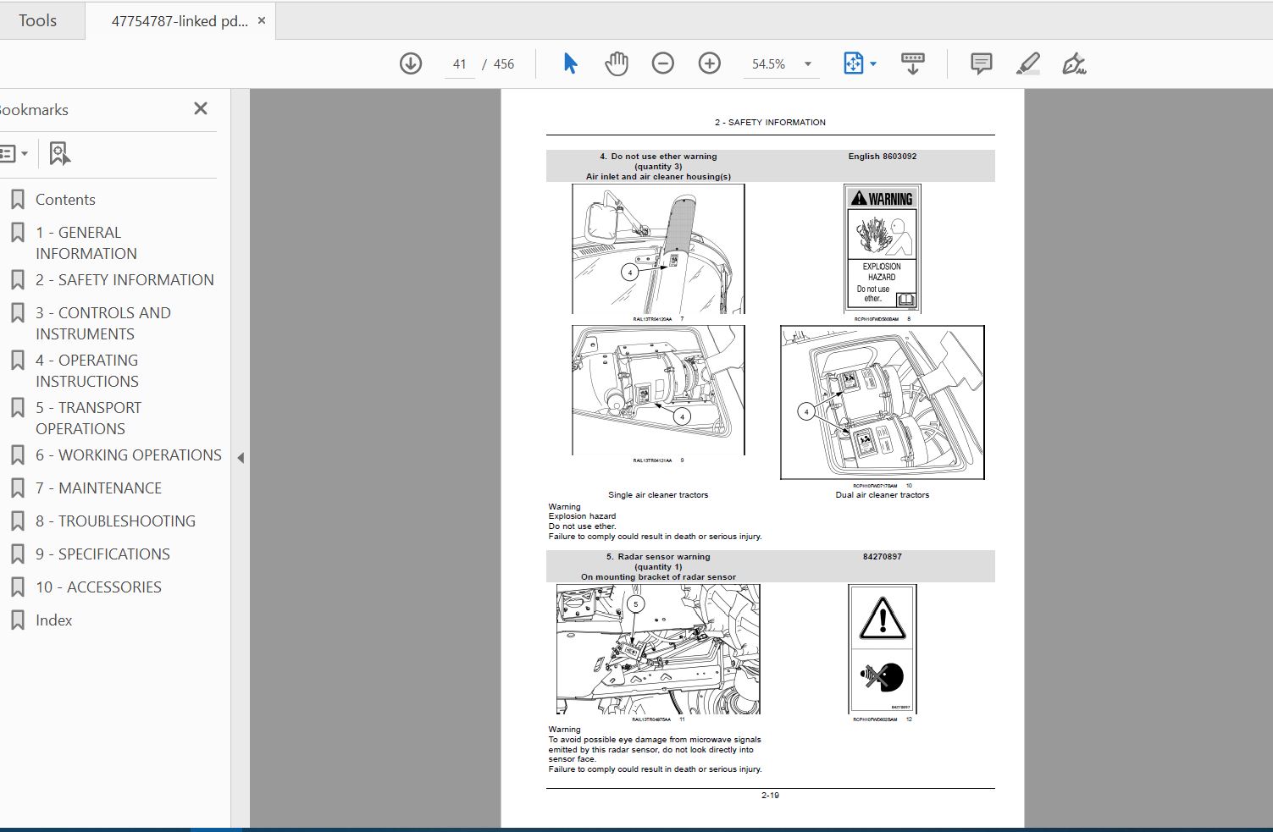Click the next page down-arrow icon
1273x832 pixels.
[411, 63]
